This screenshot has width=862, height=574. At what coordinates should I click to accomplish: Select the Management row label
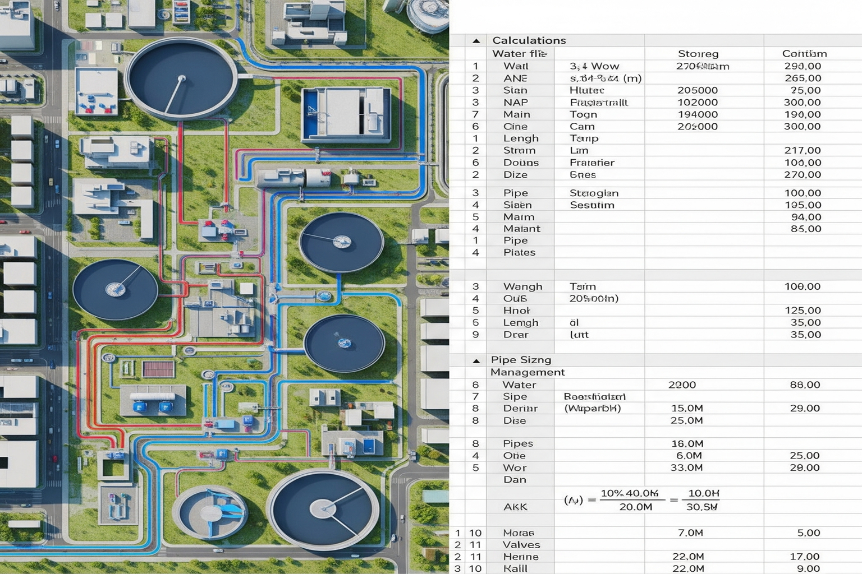[x=528, y=372]
